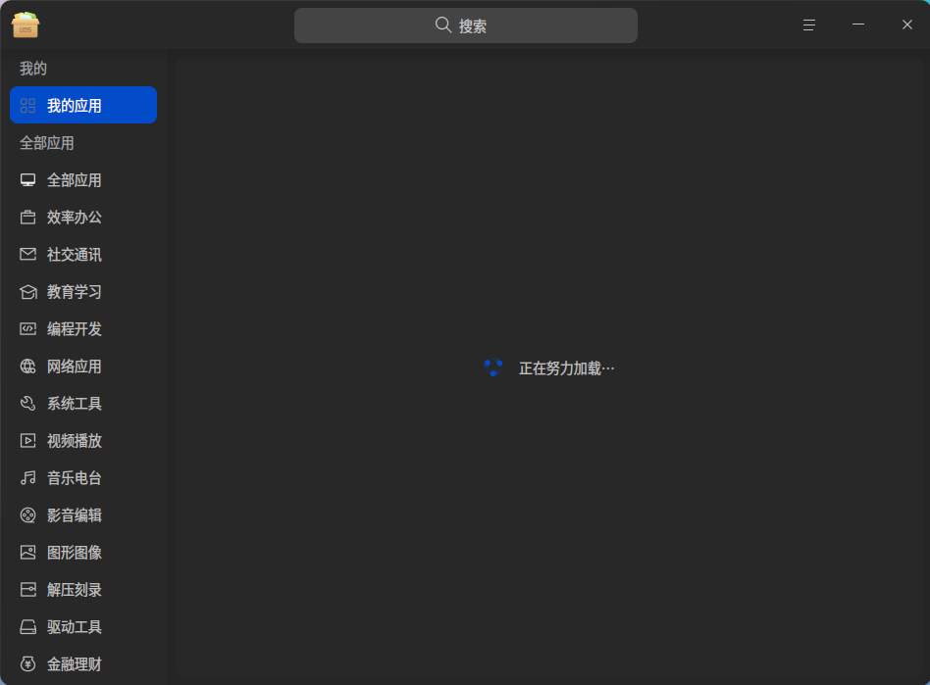This screenshot has height=685, width=930.
Task: Browse the 编程开发 code category
Action: [83, 329]
